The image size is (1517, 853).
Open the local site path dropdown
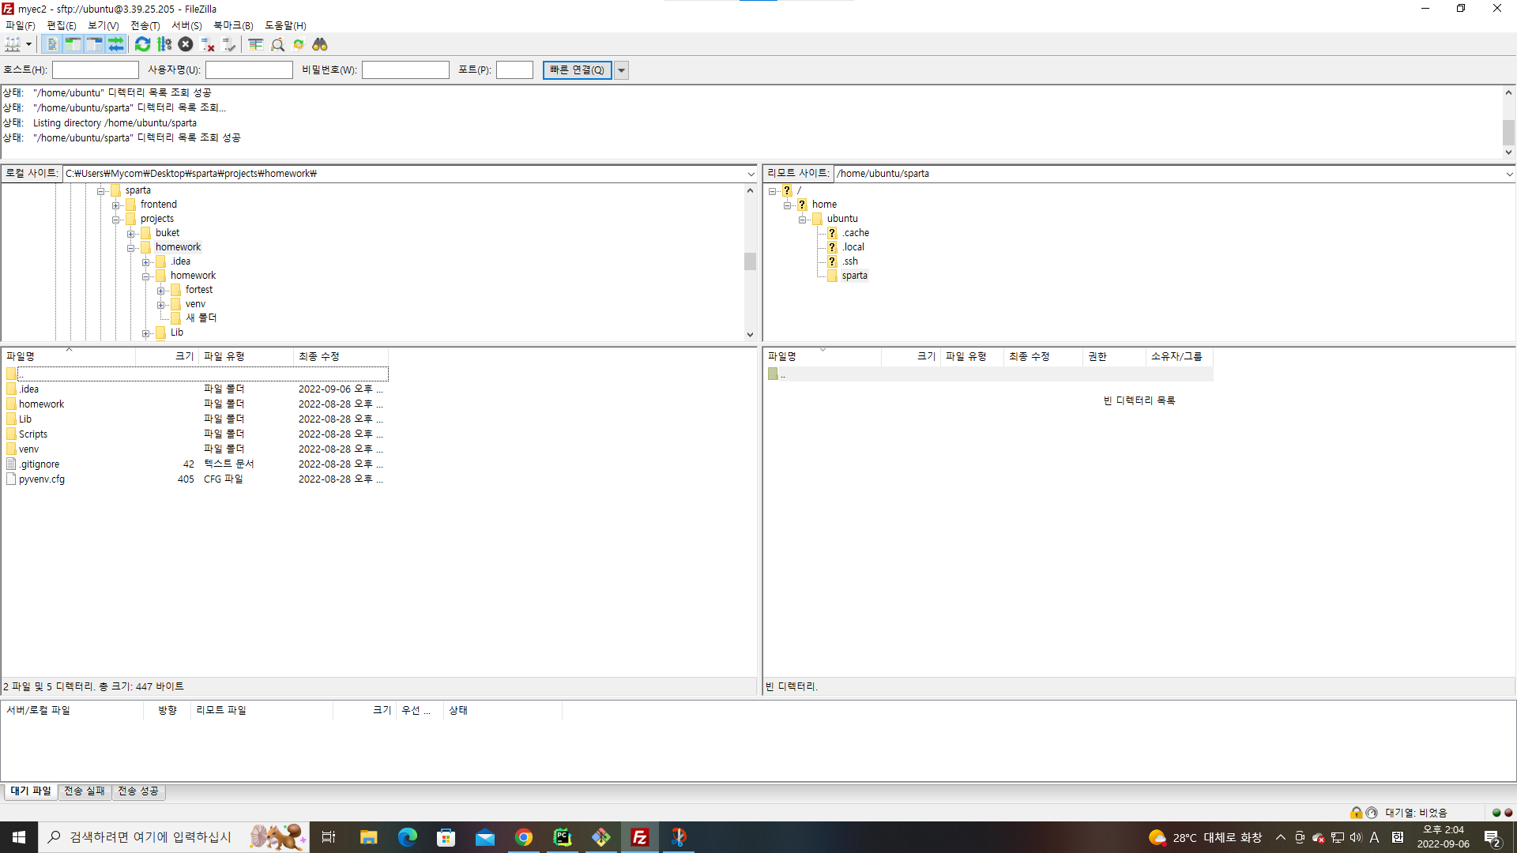point(751,174)
